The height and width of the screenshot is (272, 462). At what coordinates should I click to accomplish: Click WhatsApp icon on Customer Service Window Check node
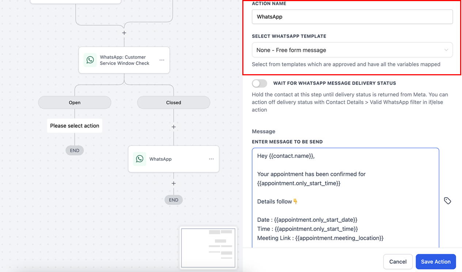pos(90,60)
